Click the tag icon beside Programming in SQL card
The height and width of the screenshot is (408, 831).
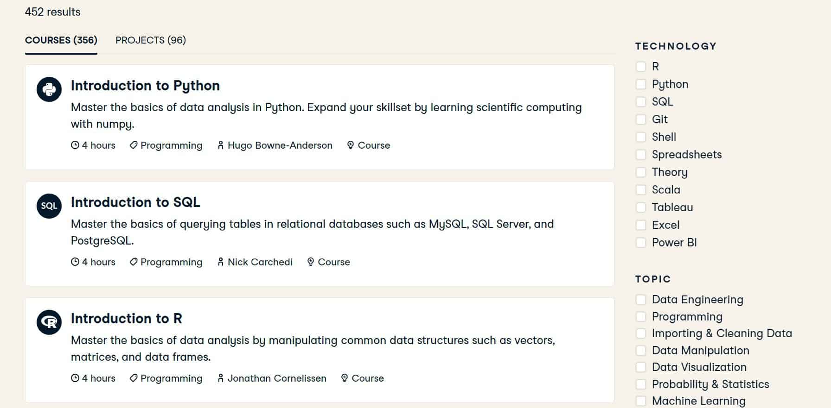click(x=134, y=262)
